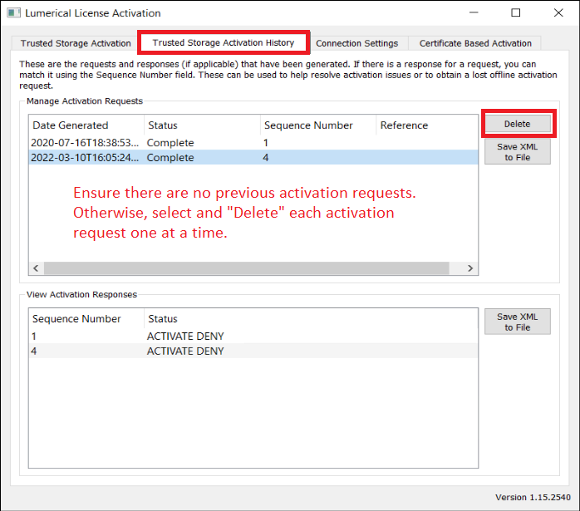Click sequence number 4 in requests list
The height and width of the screenshot is (511, 580).
click(266, 158)
